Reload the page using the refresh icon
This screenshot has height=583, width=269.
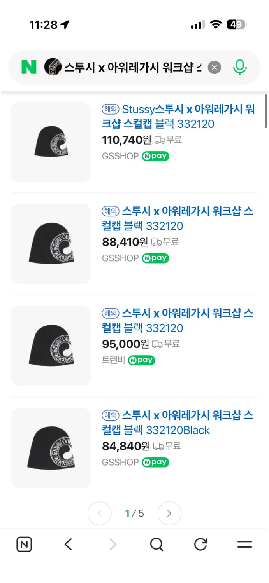coord(200,545)
